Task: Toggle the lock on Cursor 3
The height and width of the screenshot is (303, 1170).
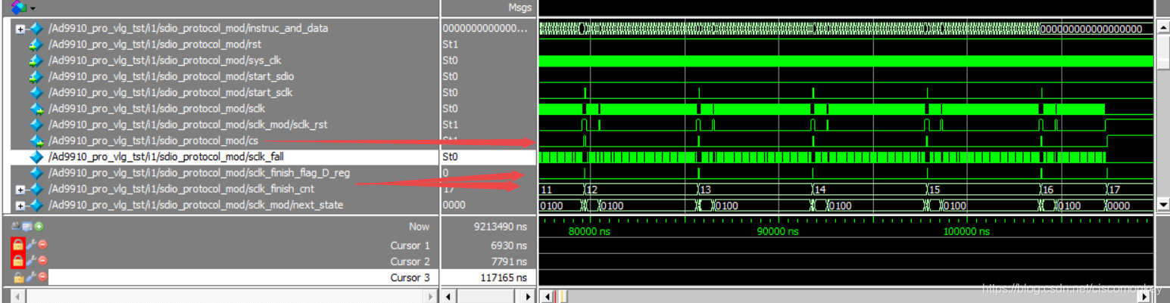Action: coord(18,277)
